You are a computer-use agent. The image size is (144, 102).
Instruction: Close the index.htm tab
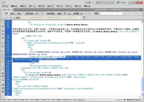click(12, 10)
